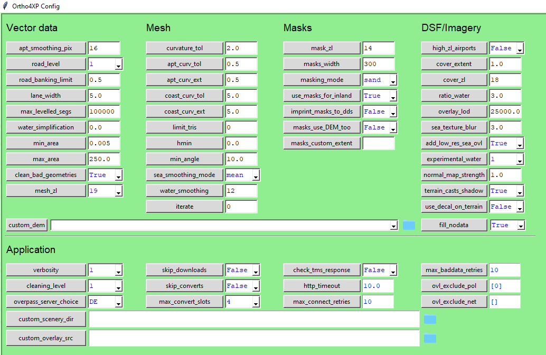Open the road_level dropdown
The image size is (546, 355).
pyautogui.click(x=118, y=64)
